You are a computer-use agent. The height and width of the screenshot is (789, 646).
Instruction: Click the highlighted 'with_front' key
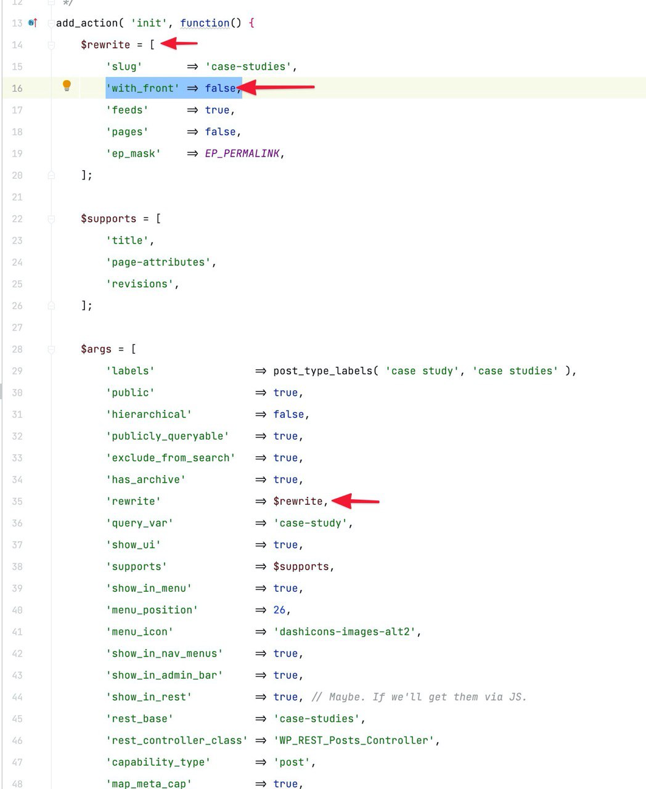coord(142,88)
